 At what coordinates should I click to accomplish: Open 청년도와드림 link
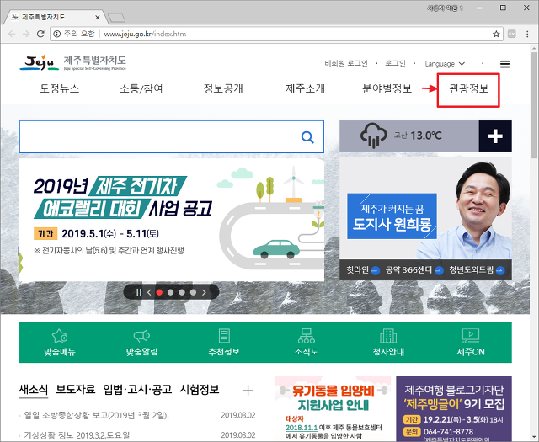point(477,270)
